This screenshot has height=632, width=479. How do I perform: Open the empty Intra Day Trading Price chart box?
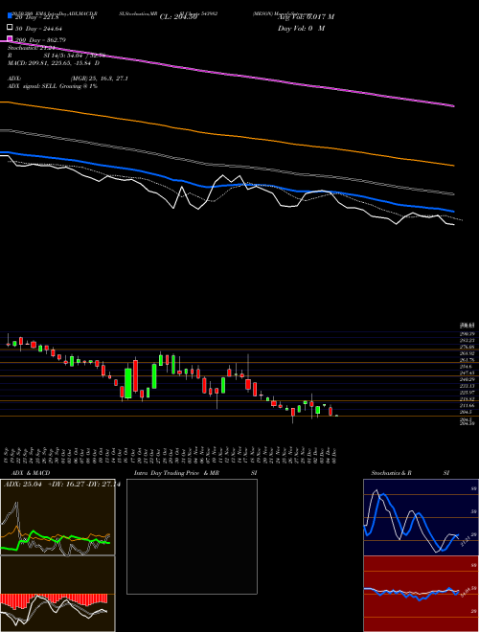(192, 536)
